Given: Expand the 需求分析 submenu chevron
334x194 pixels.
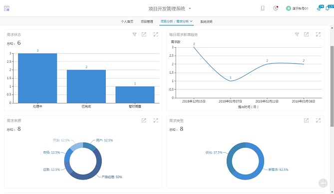Looking at the screenshot, I should tap(191, 21).
